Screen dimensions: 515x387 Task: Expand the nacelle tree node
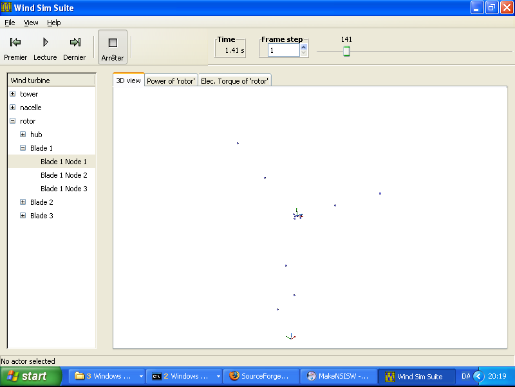[x=13, y=108]
